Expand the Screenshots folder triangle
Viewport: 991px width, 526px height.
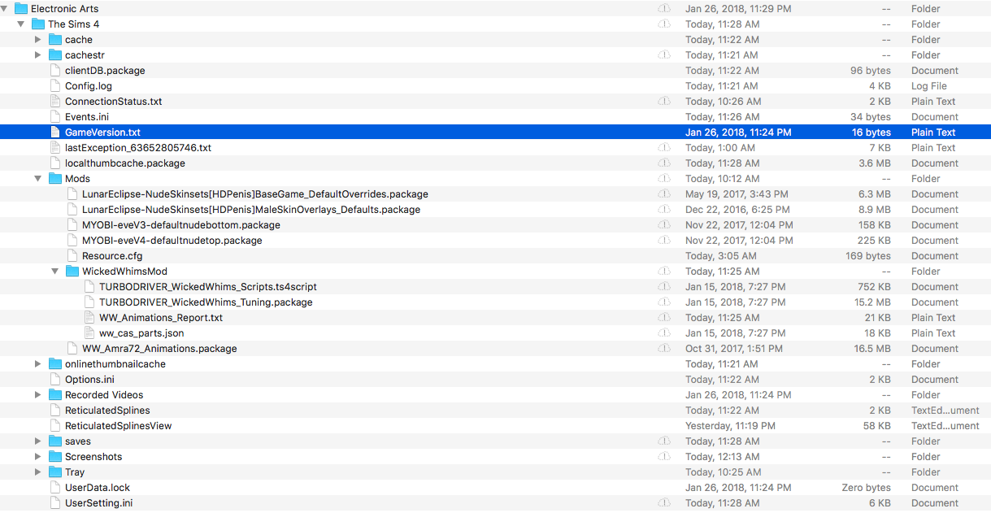38,457
